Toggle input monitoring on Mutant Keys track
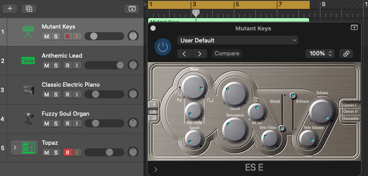This screenshot has width=368, height=176. (x=77, y=37)
